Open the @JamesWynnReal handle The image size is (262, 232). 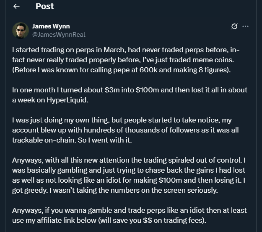tap(59, 35)
